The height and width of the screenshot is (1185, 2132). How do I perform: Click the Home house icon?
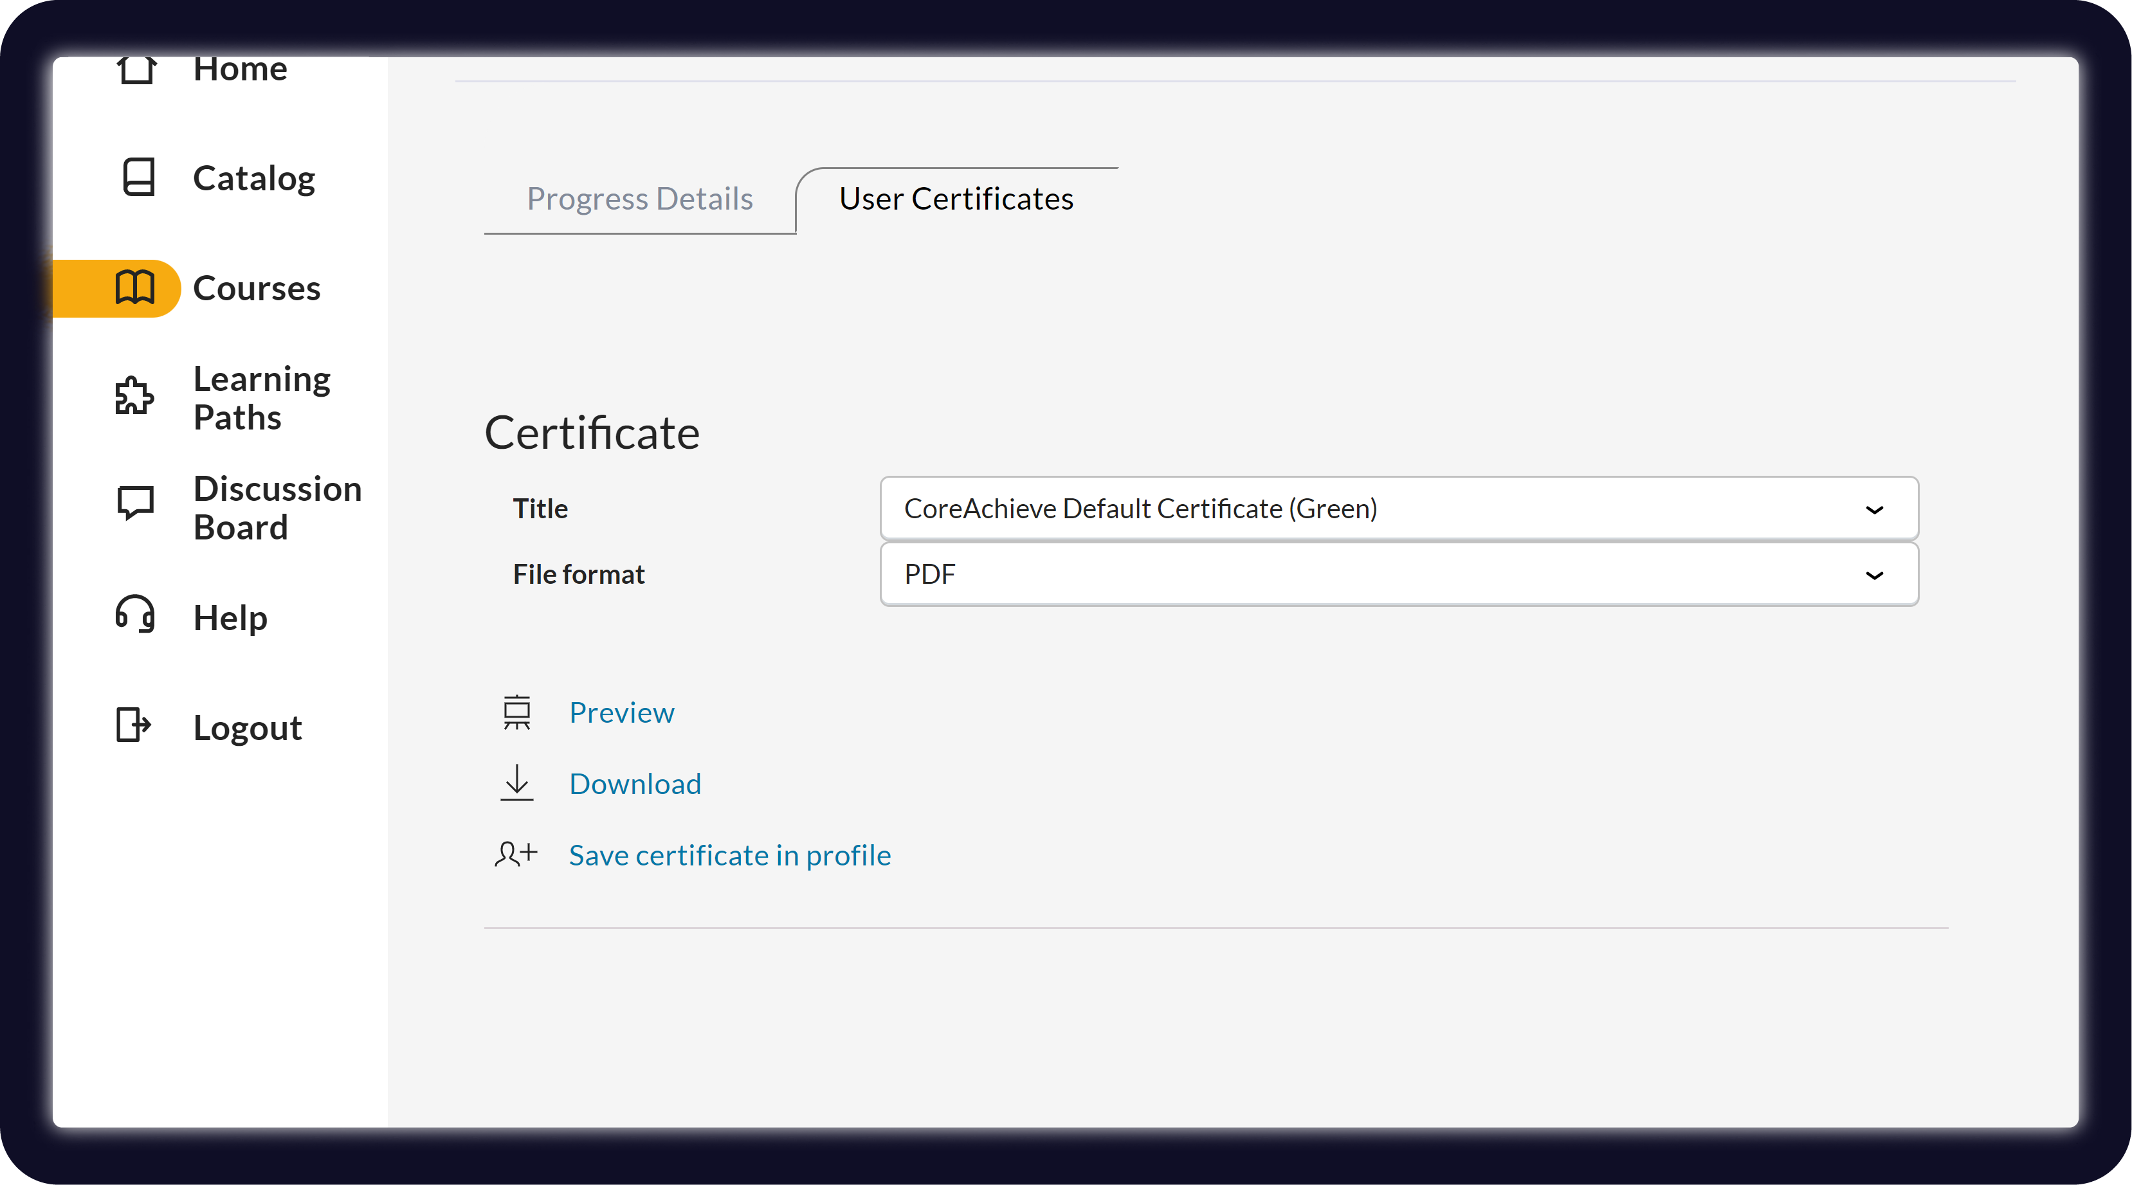tap(136, 70)
